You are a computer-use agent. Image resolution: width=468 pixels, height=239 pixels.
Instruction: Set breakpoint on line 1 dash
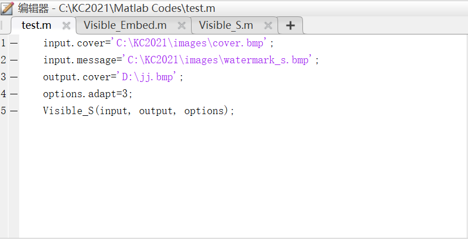click(13, 43)
